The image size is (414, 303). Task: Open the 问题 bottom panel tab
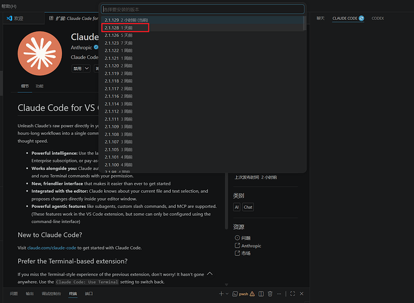click(14, 293)
